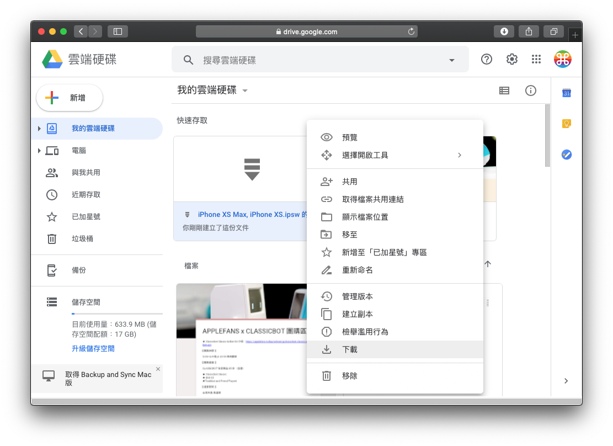Choose 檢舉濫用行為 menu item
613x446 pixels.
click(x=395, y=332)
